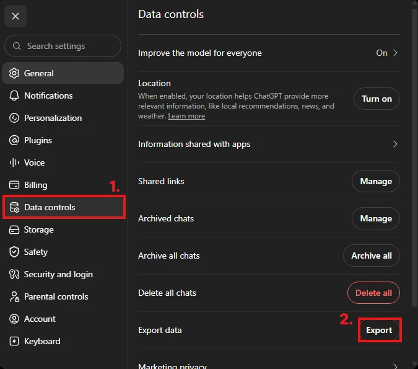This screenshot has height=369, width=418.
Task: Click the Account person icon
Action: pos(14,319)
